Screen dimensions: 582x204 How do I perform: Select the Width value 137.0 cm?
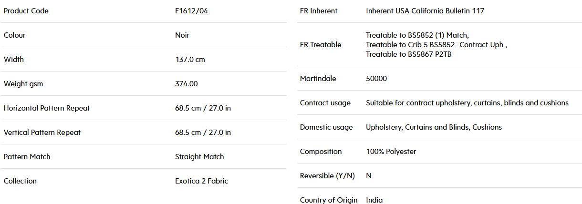point(190,60)
